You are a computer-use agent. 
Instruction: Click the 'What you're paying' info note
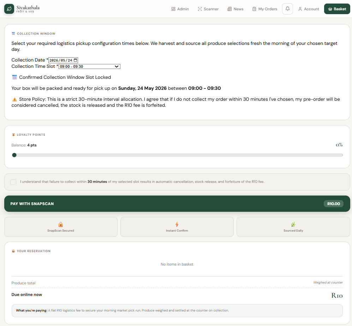click(x=177, y=310)
